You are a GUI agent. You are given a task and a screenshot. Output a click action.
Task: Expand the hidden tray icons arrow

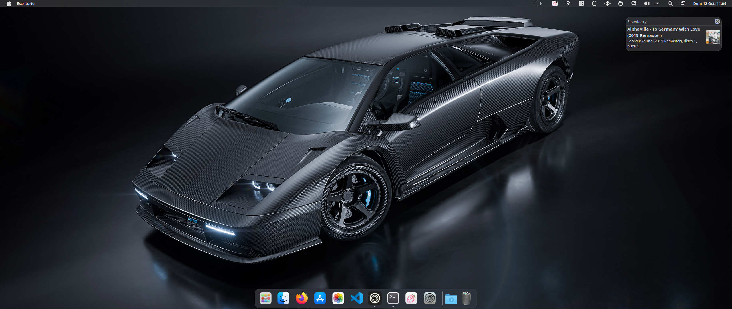coord(657,3)
